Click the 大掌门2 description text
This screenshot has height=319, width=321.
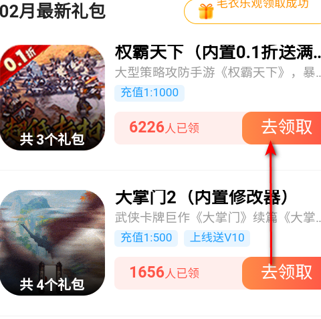[x=218, y=217]
